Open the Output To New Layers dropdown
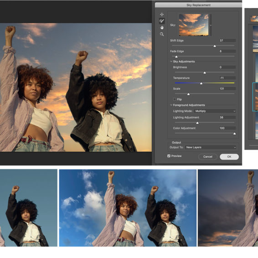Image resolution: width=258 pixels, height=258 pixels. click(x=211, y=147)
